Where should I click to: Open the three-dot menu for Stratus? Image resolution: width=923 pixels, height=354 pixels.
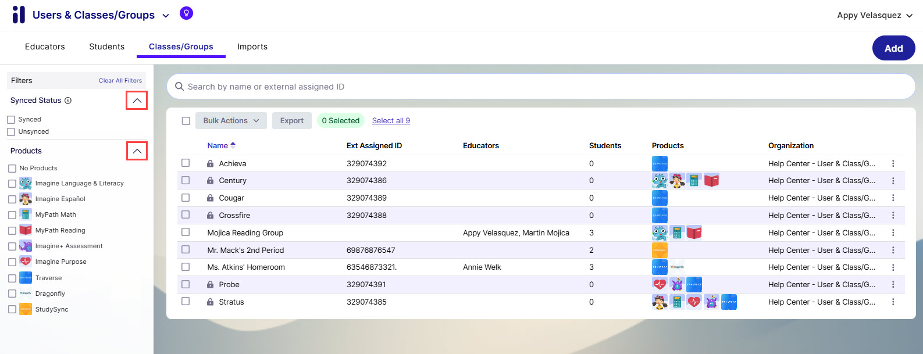(893, 302)
